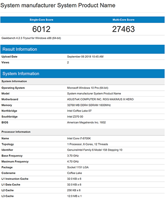Screen dimensions: 165x201
Task: Select the 3.70 GHz base frequency value
Action: pyautogui.click(x=73, y=156)
